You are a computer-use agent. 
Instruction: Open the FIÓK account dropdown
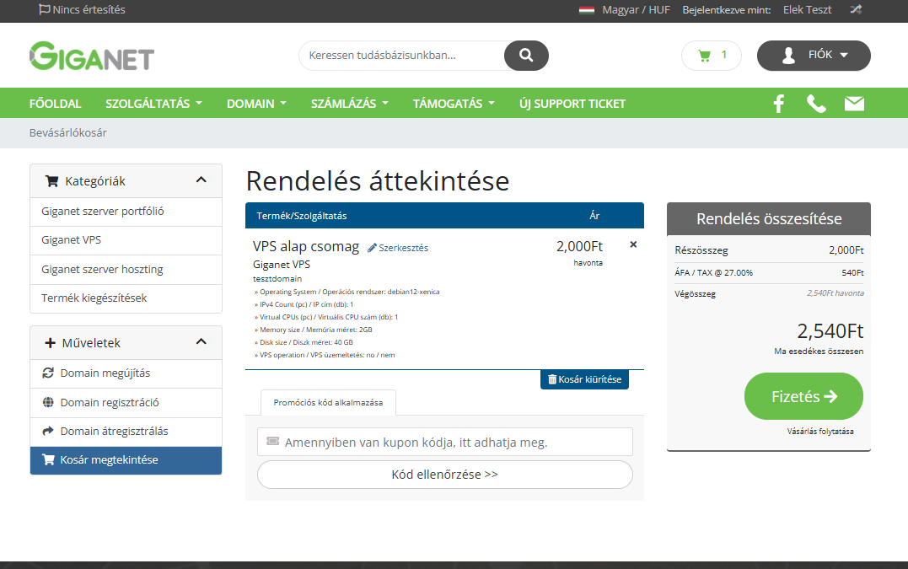pos(814,56)
